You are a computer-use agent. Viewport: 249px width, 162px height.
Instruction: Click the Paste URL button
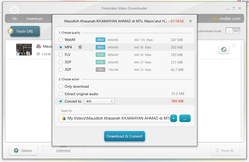[x=25, y=31]
